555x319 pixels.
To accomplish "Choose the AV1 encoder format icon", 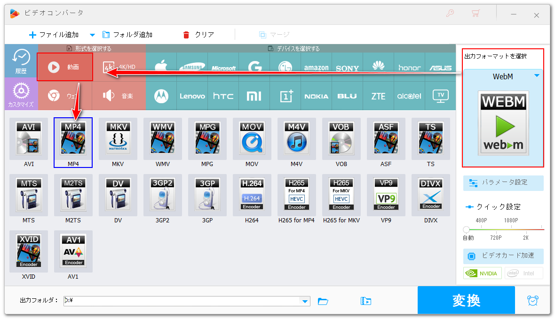I will coord(73,252).
